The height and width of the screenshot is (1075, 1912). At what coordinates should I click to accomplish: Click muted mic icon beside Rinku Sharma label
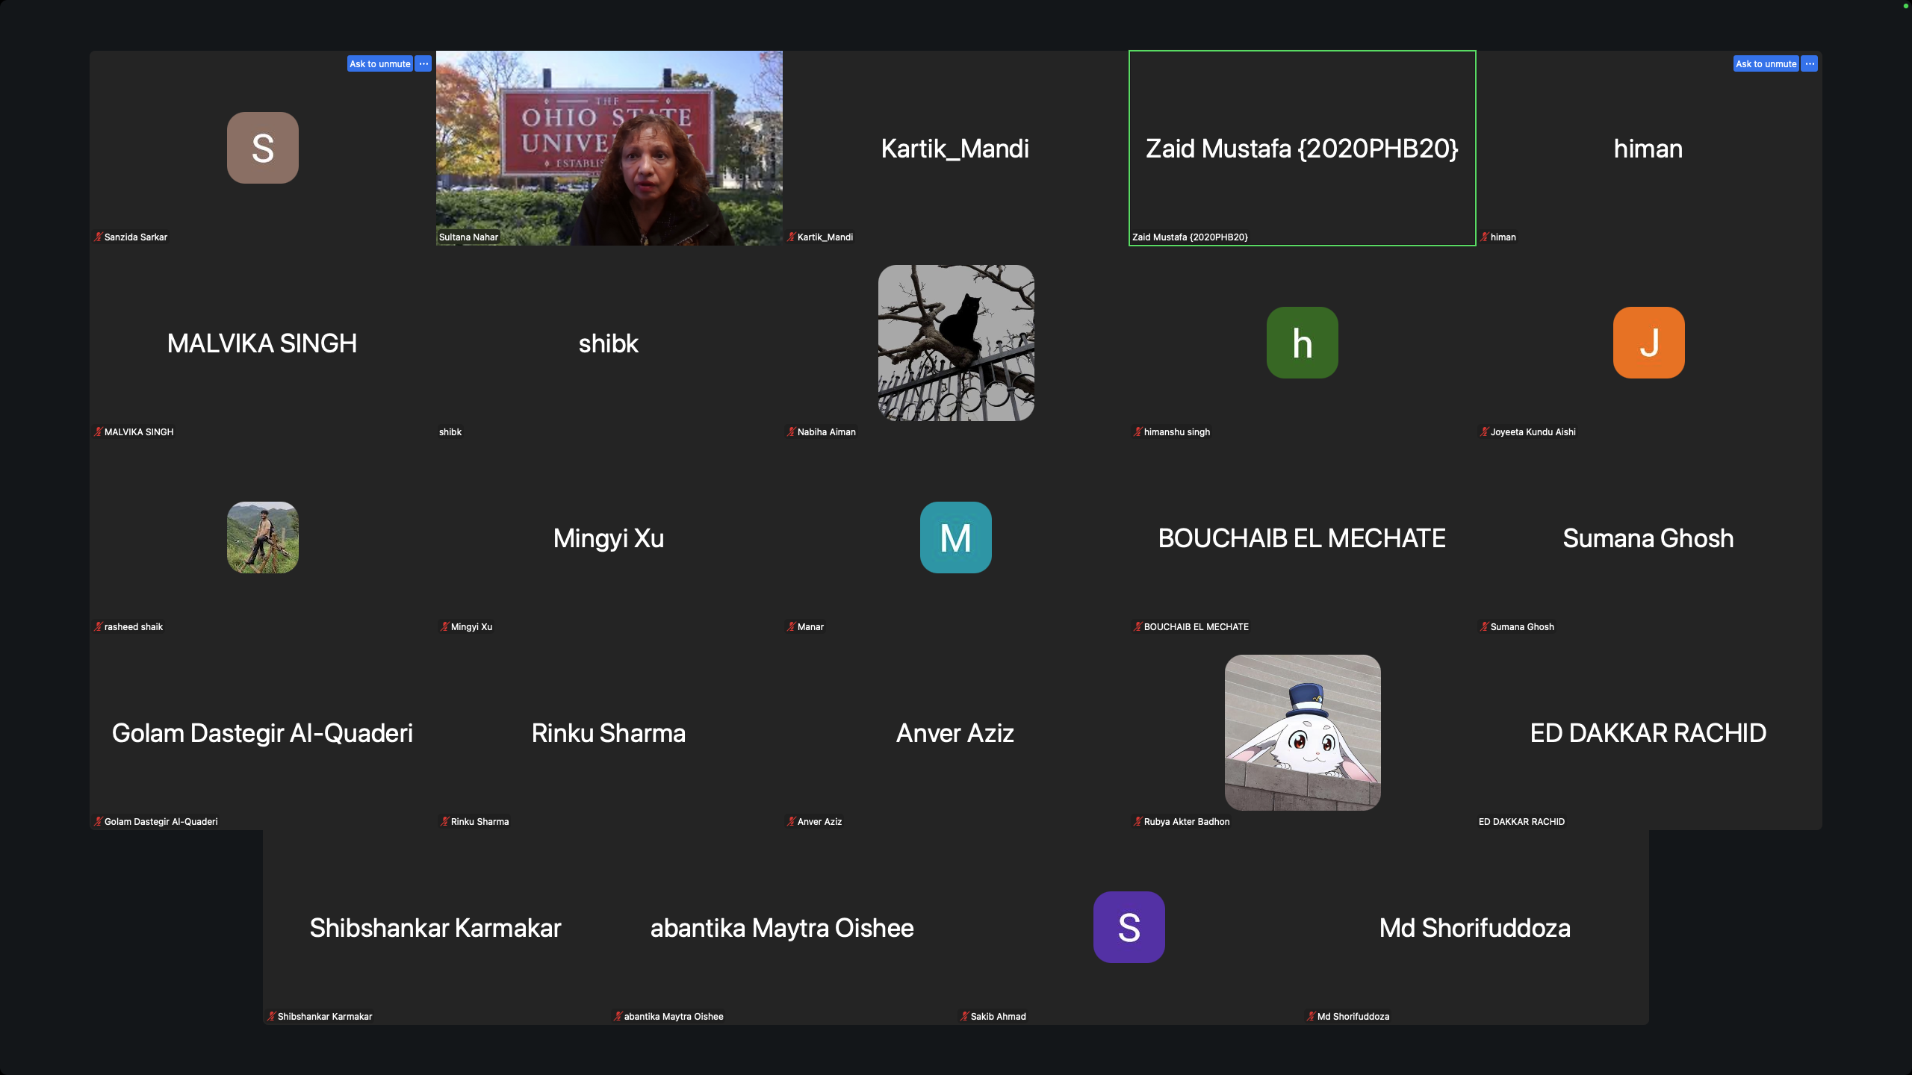point(444,822)
